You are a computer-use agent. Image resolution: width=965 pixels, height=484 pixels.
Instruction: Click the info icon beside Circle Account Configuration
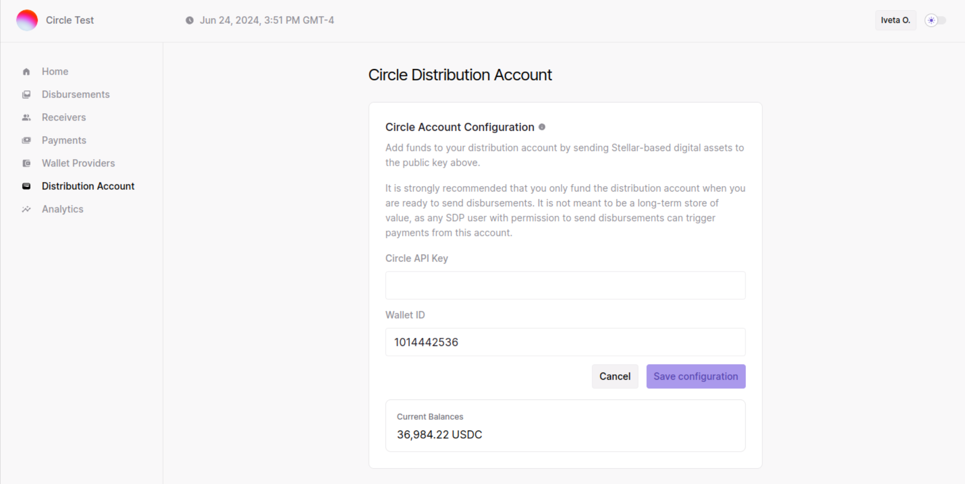tap(542, 127)
